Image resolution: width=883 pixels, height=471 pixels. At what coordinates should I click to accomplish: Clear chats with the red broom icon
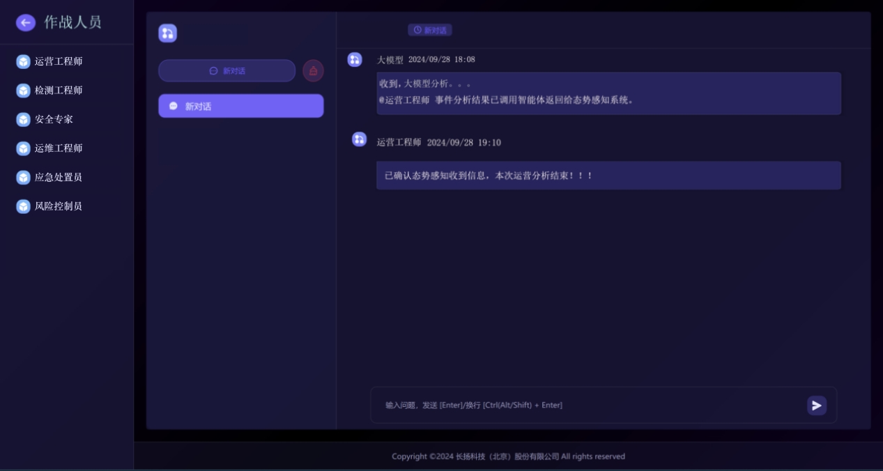[313, 71]
